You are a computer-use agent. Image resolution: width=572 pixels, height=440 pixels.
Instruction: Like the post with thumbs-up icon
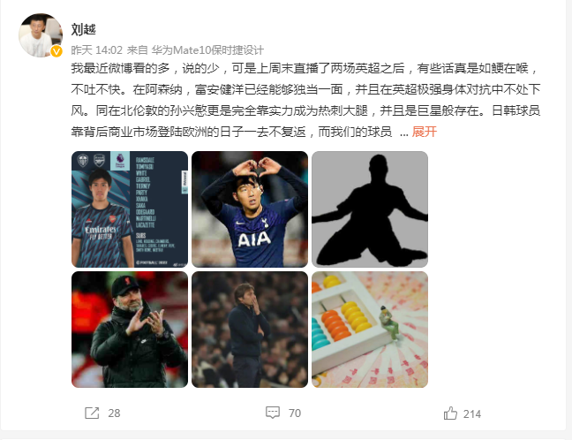pyautogui.click(x=450, y=413)
